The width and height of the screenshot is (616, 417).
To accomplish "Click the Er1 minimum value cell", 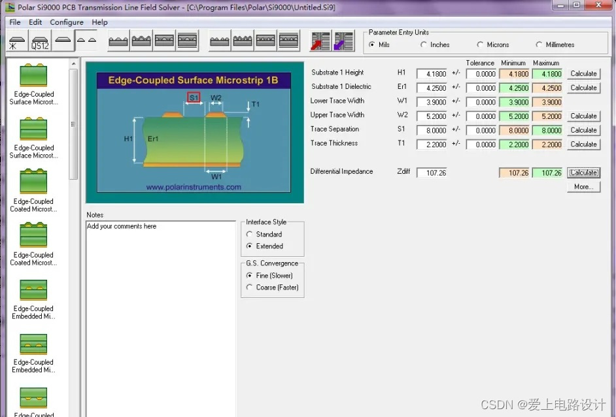I will (x=514, y=88).
